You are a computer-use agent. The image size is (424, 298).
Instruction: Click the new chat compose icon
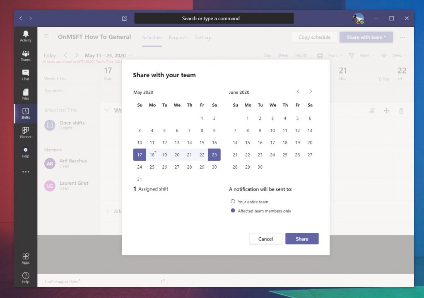pos(124,18)
